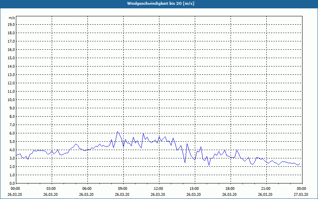Click the '26.03.20' date under 21:00
This screenshot has height=199, width=318.
coord(265,195)
